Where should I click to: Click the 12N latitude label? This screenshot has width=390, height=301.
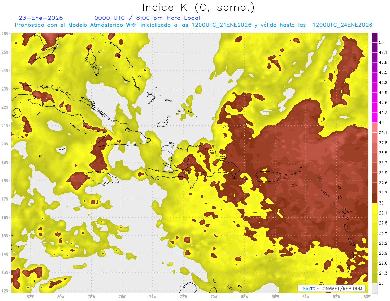(x=5, y=291)
